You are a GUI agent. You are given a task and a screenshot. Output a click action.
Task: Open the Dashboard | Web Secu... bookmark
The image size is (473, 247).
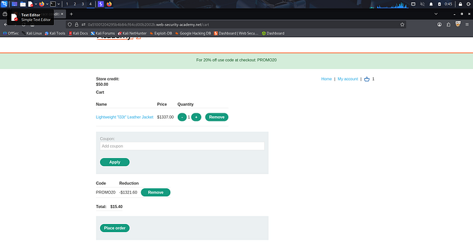point(236,34)
